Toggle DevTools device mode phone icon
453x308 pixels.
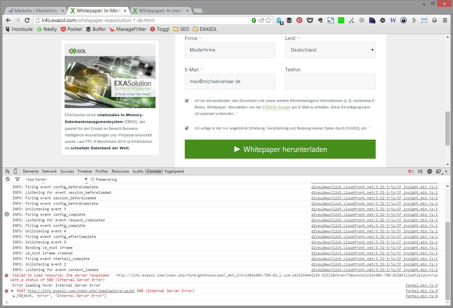click(x=15, y=171)
